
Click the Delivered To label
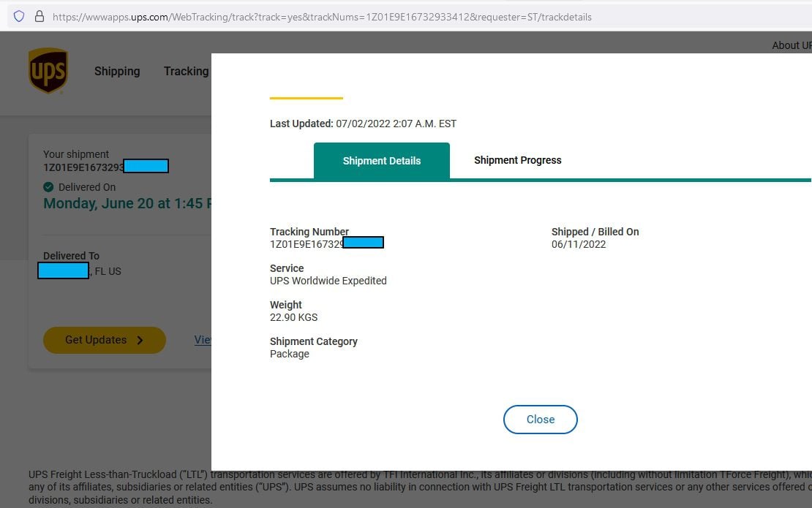(71, 256)
